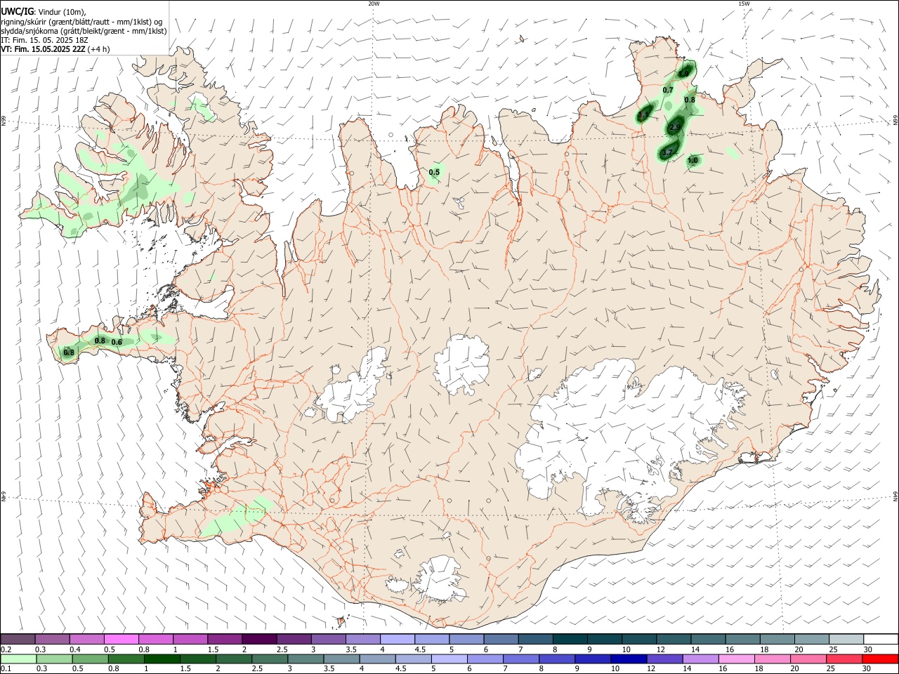Select the 0.8 value just below the 0.7 northeast
Screen dimensions: 899x674
[690, 100]
